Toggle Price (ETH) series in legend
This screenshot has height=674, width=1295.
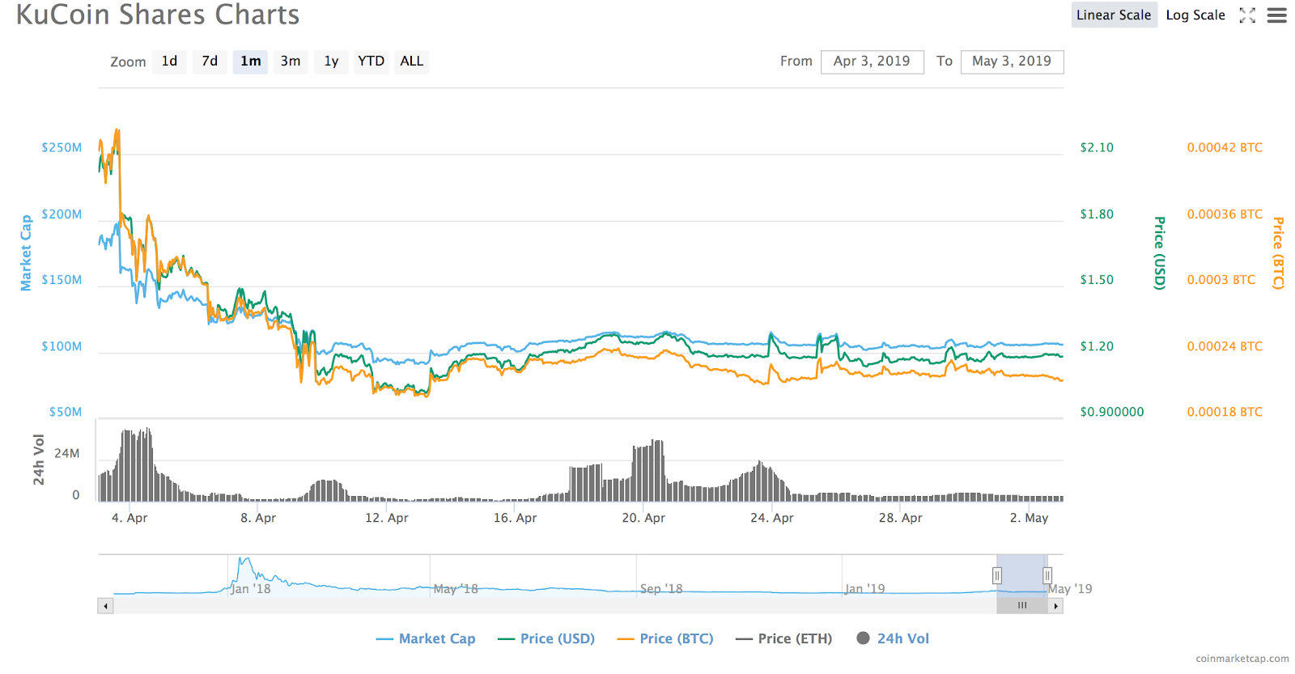[x=783, y=639]
